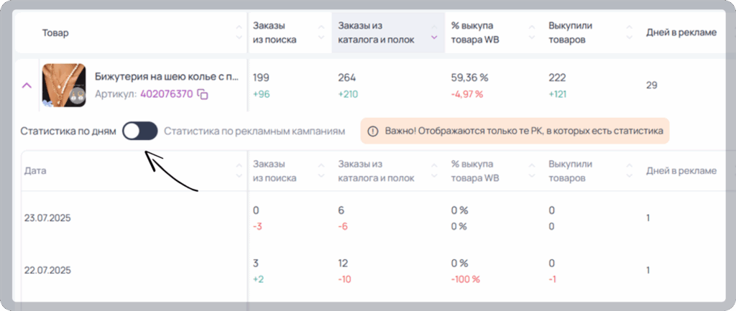Sort by Дата column arrows

[239, 171]
